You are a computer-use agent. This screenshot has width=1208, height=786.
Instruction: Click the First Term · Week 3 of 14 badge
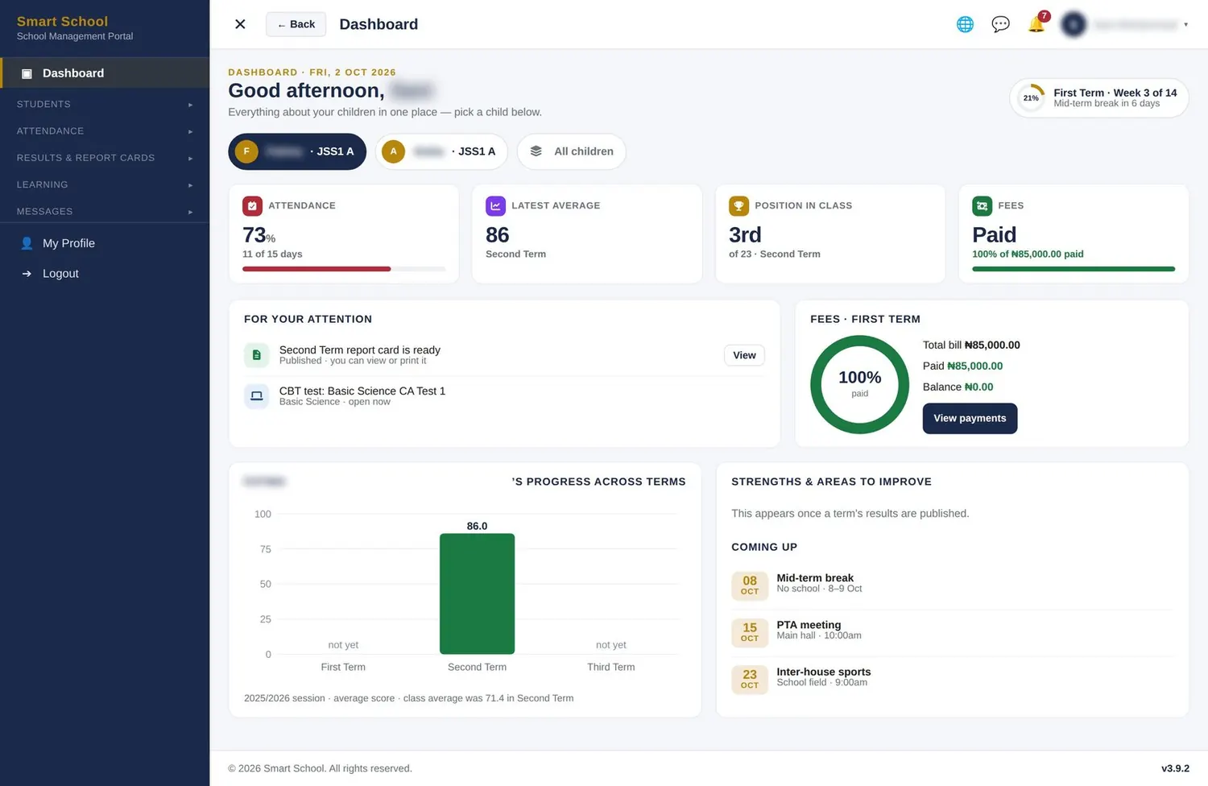(1098, 98)
